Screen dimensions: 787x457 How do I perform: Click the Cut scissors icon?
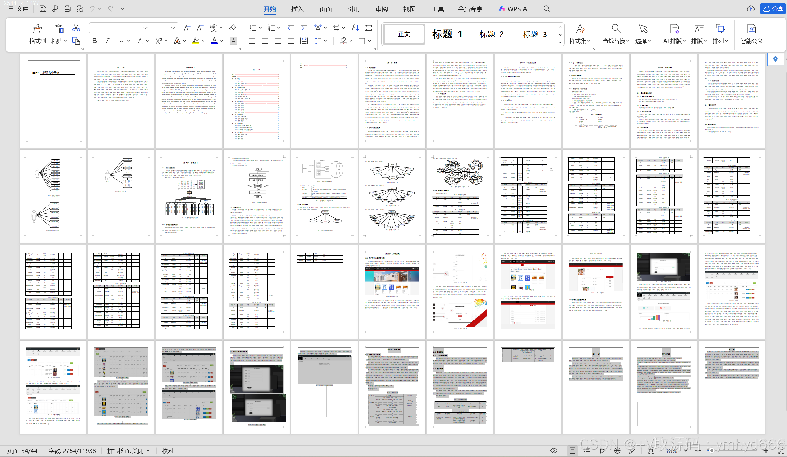pos(76,28)
